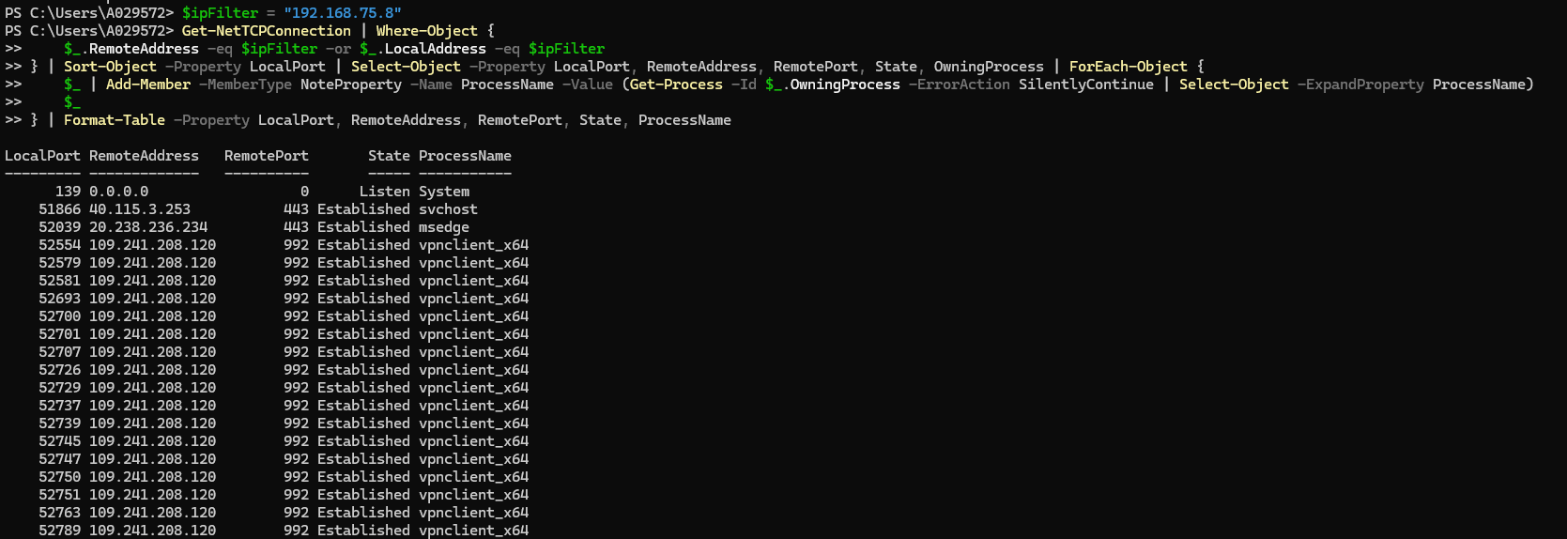Click the LocalPort column header in output
This screenshot has height=539, width=1567.
pos(42,156)
